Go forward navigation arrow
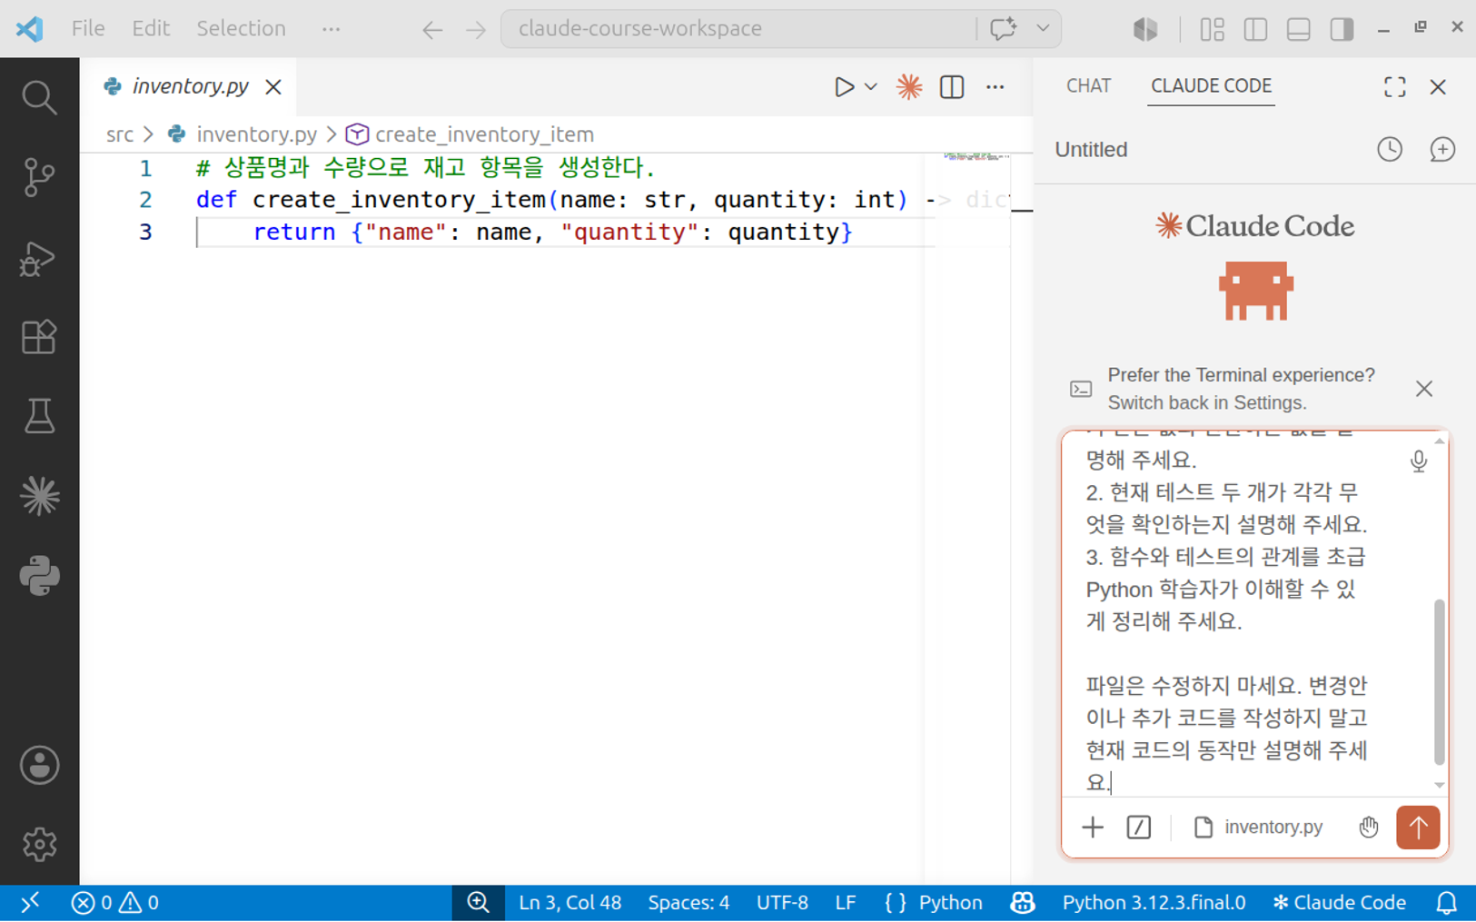Screen dimensions: 1476x922 point(476,30)
